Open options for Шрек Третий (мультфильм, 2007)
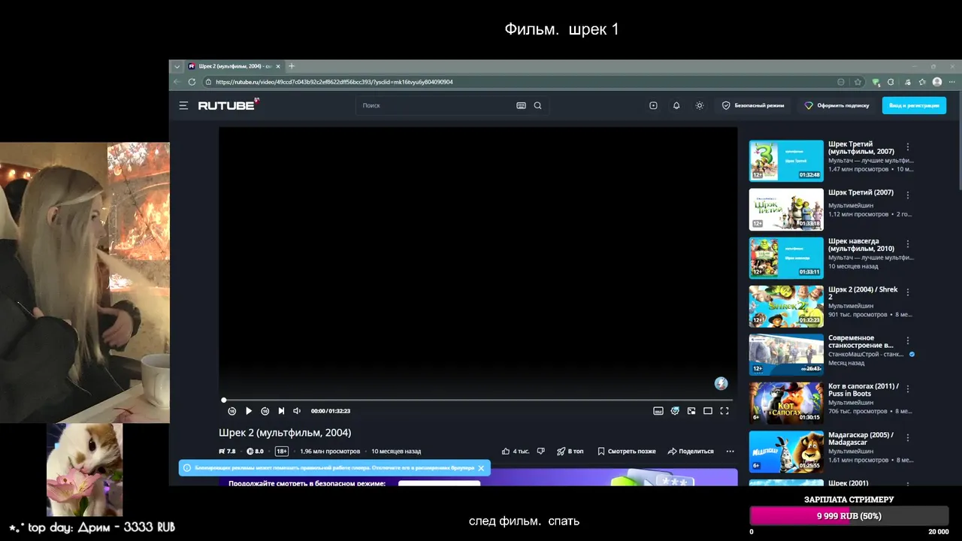 (x=908, y=147)
